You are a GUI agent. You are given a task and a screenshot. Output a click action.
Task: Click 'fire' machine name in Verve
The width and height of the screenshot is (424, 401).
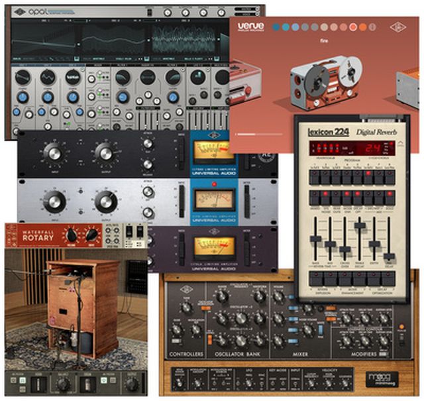coord(324,41)
